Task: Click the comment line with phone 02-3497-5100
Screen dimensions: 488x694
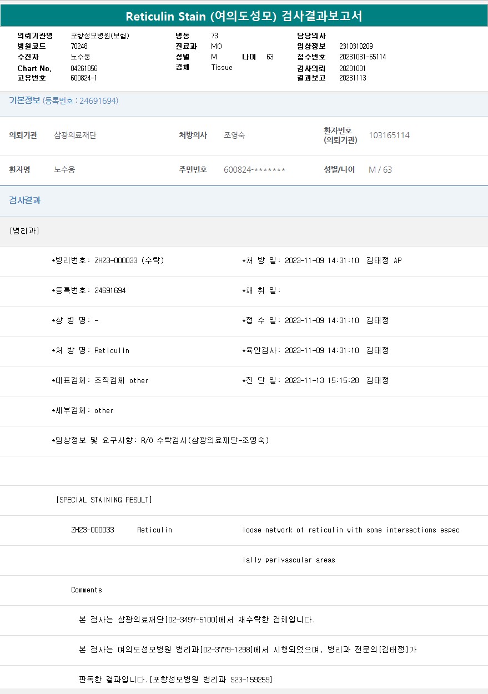Action: coord(197,620)
